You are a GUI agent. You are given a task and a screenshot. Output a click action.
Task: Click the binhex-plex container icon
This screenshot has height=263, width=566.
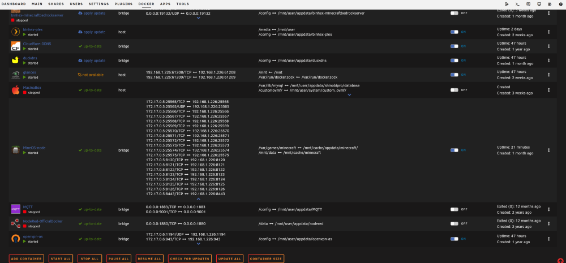click(15, 32)
